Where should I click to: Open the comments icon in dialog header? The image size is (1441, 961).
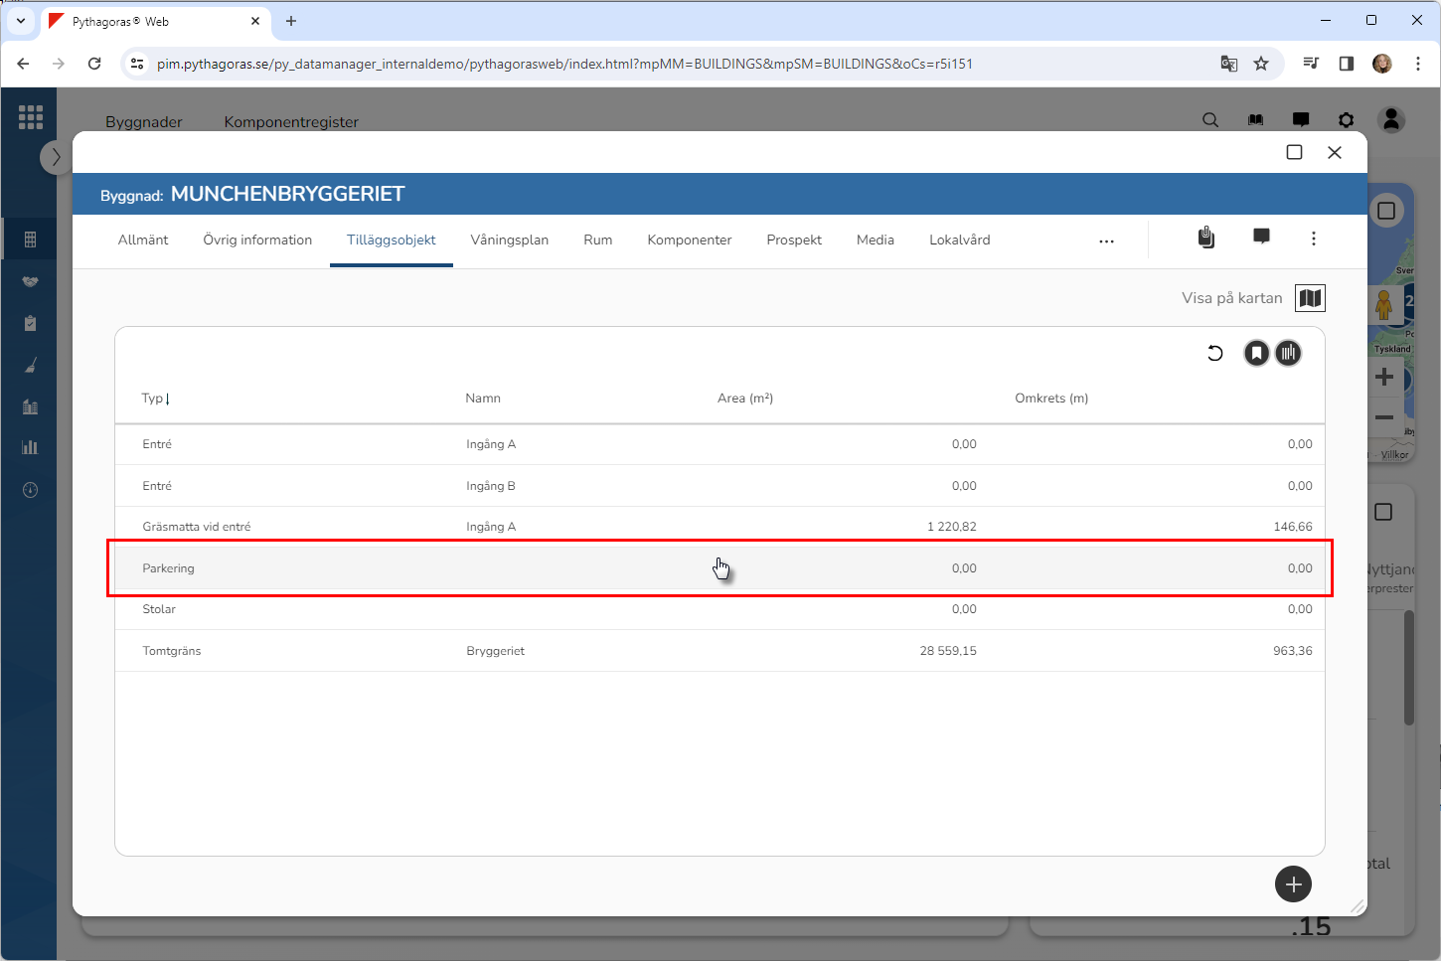coord(1261,237)
